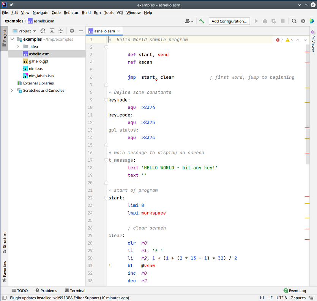This screenshot has height=301, width=317.
Task: Click the red error stripe marker
Action: (x=307, y=51)
